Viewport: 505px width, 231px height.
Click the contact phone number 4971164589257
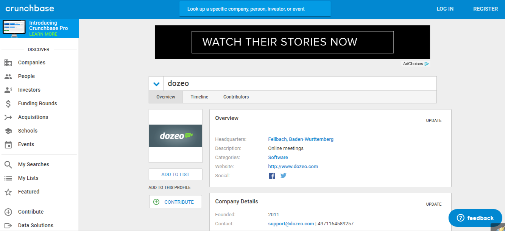point(336,224)
